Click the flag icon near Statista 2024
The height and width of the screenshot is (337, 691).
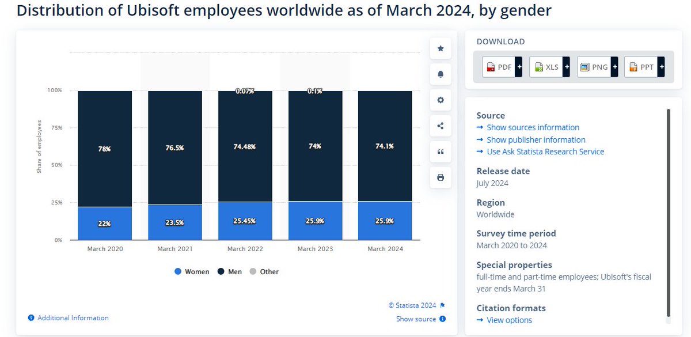coord(442,305)
